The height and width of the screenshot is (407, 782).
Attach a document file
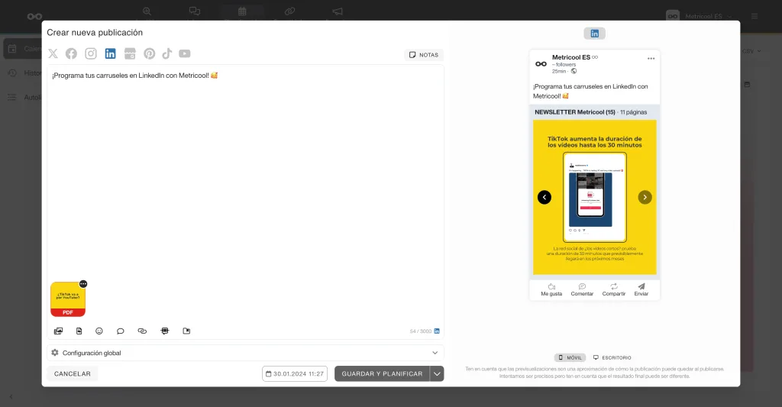[x=79, y=331]
